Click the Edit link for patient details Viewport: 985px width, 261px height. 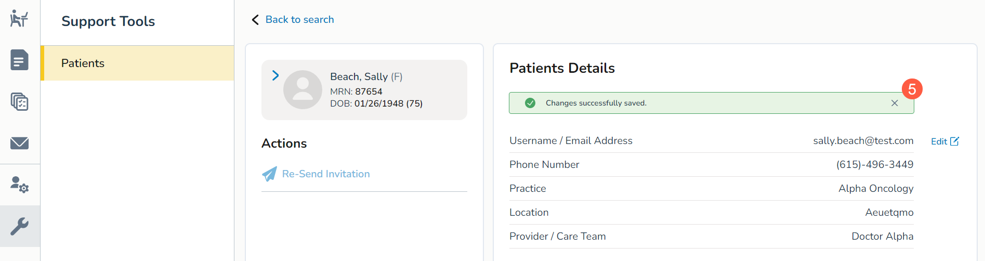tap(939, 141)
